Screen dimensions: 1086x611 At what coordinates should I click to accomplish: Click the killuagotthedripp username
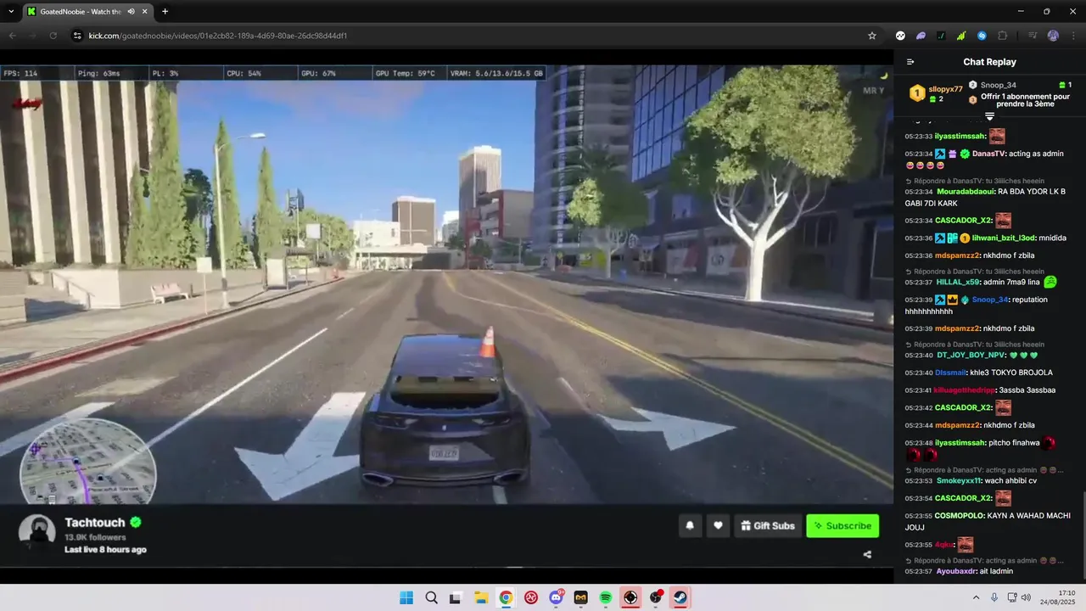point(965,390)
